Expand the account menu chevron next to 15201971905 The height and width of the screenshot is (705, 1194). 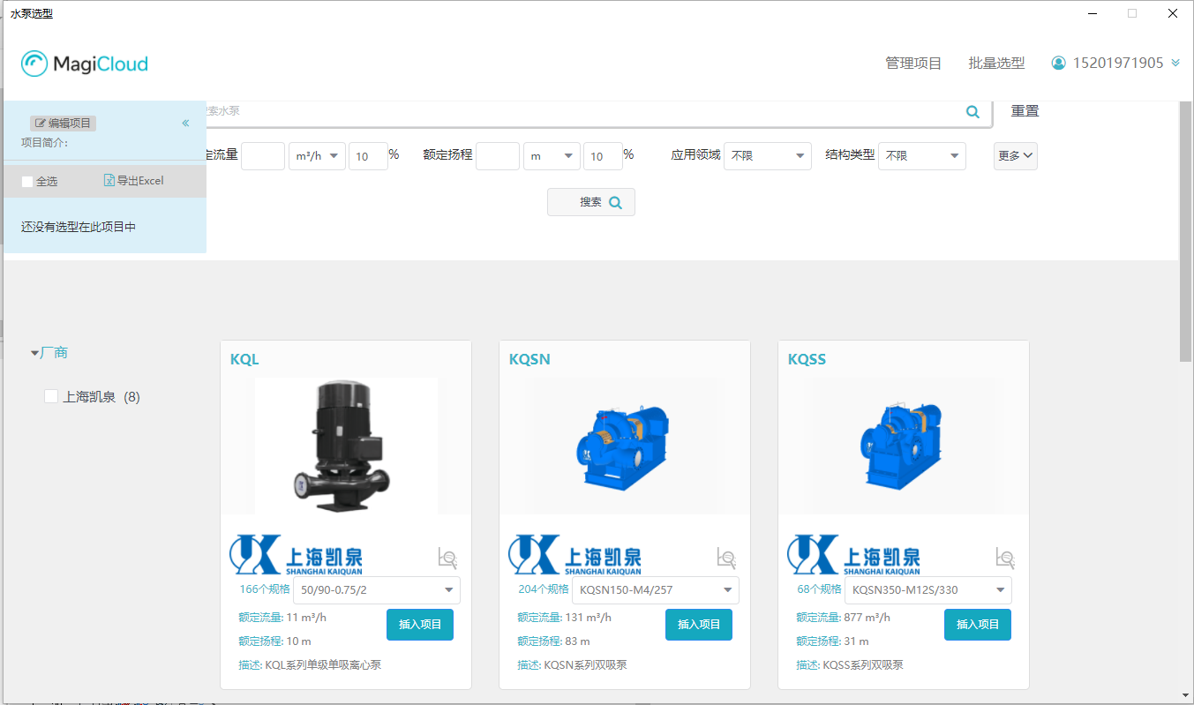point(1175,64)
